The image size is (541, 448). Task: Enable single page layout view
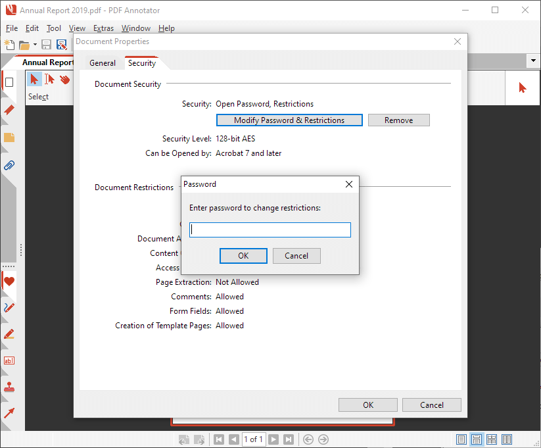coord(461,439)
